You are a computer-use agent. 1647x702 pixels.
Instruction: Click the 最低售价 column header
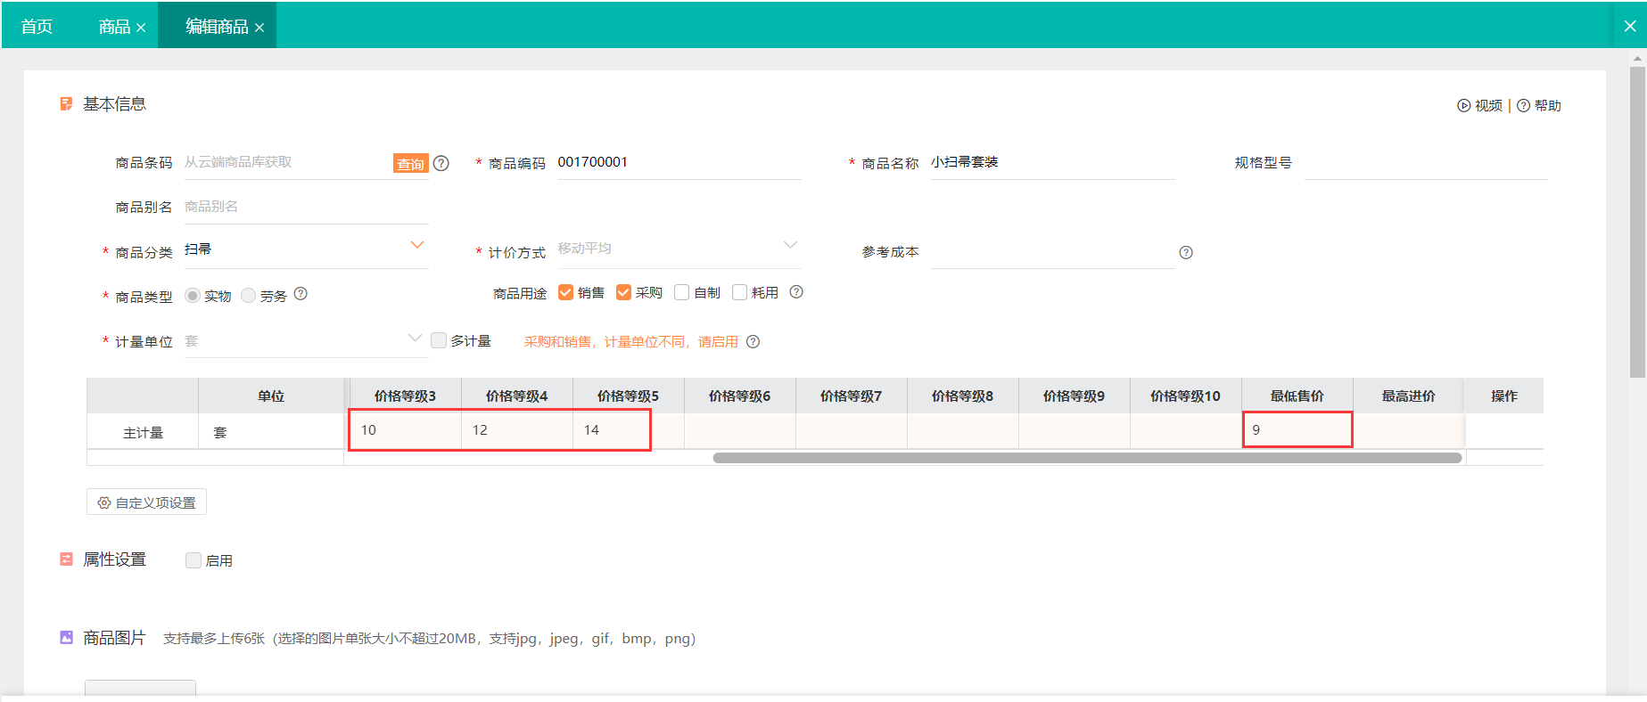tap(1297, 396)
